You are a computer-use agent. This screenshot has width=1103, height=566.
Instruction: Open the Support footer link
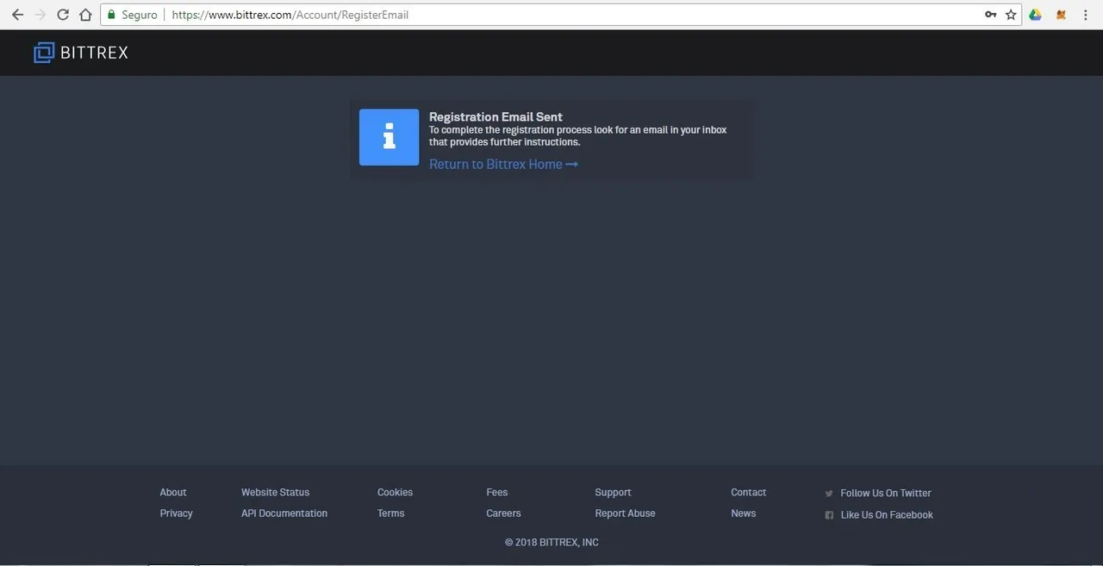point(613,493)
